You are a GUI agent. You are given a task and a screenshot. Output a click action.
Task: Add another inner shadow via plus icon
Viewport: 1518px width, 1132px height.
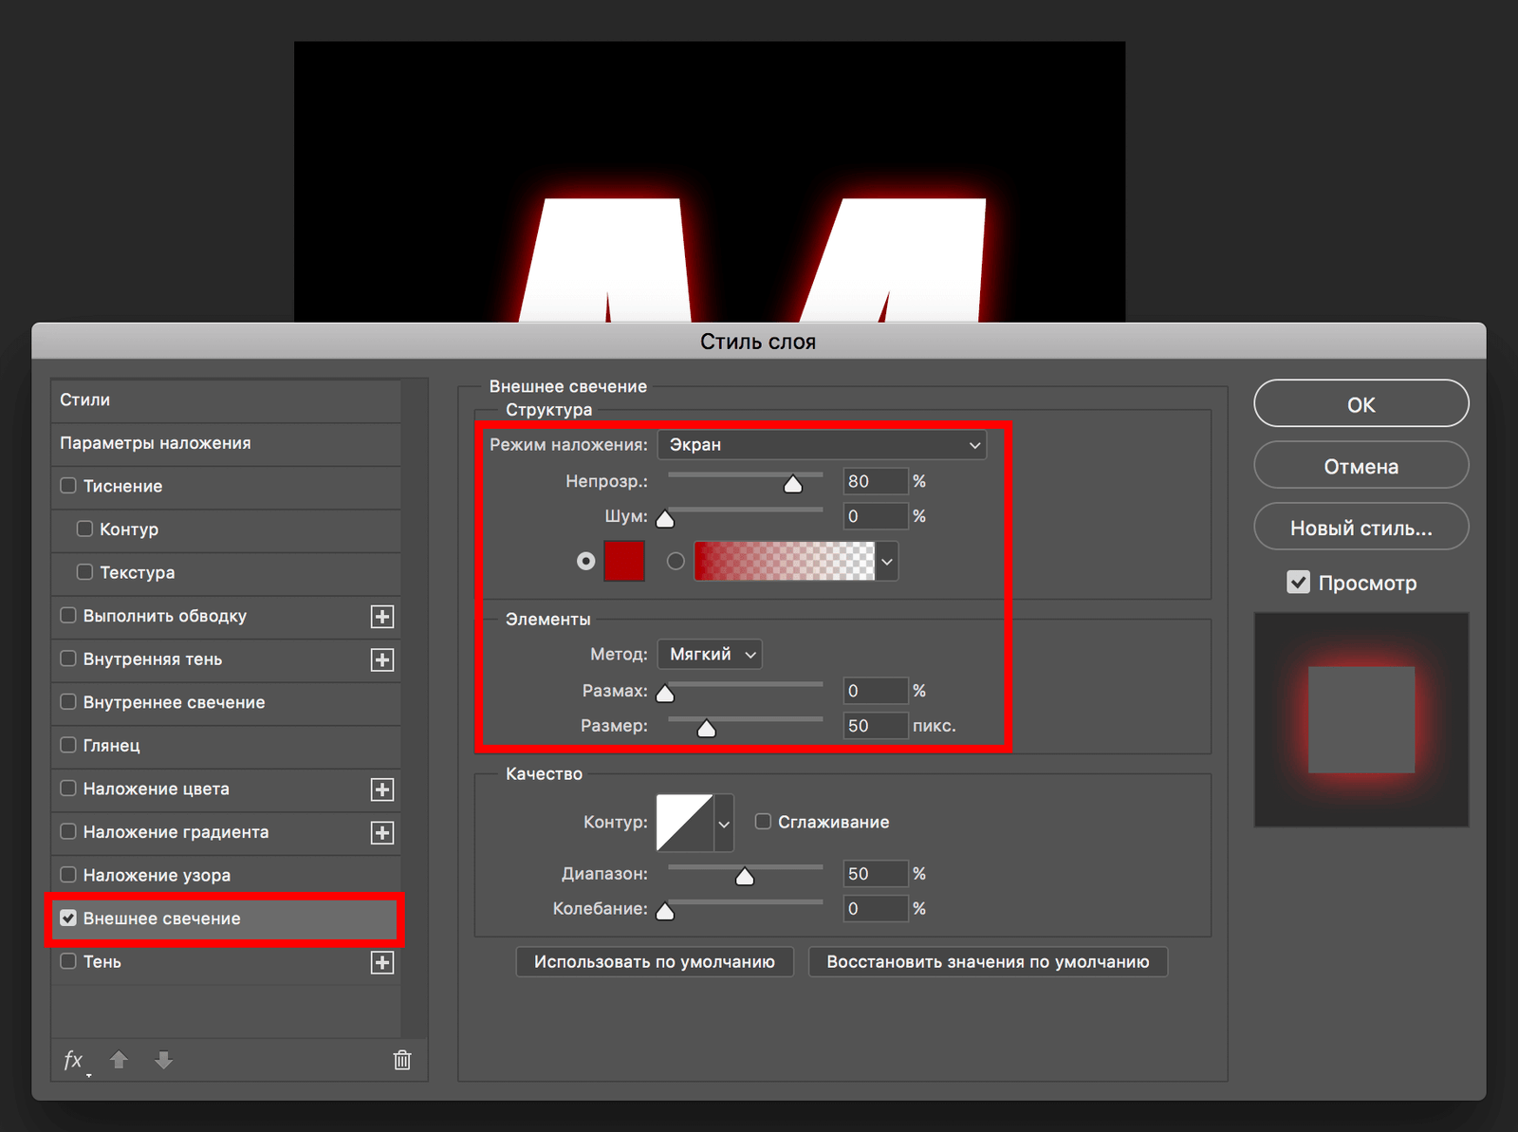point(382,660)
